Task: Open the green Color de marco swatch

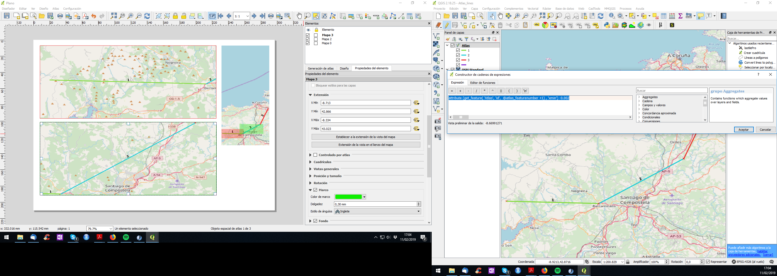Action: pyautogui.click(x=348, y=197)
